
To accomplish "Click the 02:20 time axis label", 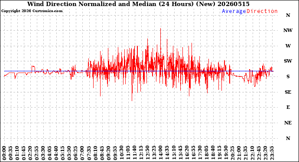I will point(30,153).
